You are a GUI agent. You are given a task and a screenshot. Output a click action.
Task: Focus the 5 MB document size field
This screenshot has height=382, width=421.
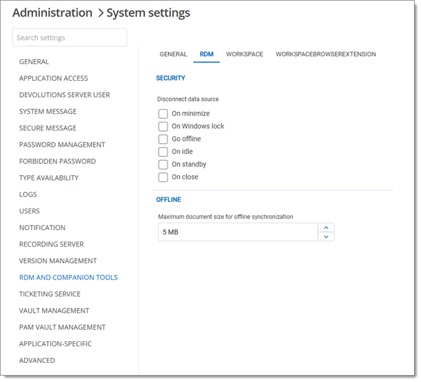(x=237, y=232)
